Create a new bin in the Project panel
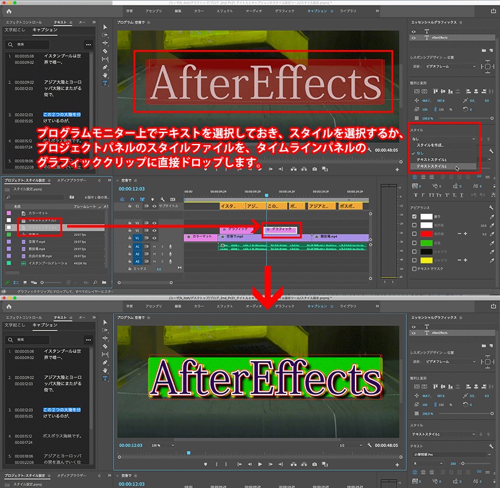The width and height of the screenshot is (500, 488). coord(104,282)
